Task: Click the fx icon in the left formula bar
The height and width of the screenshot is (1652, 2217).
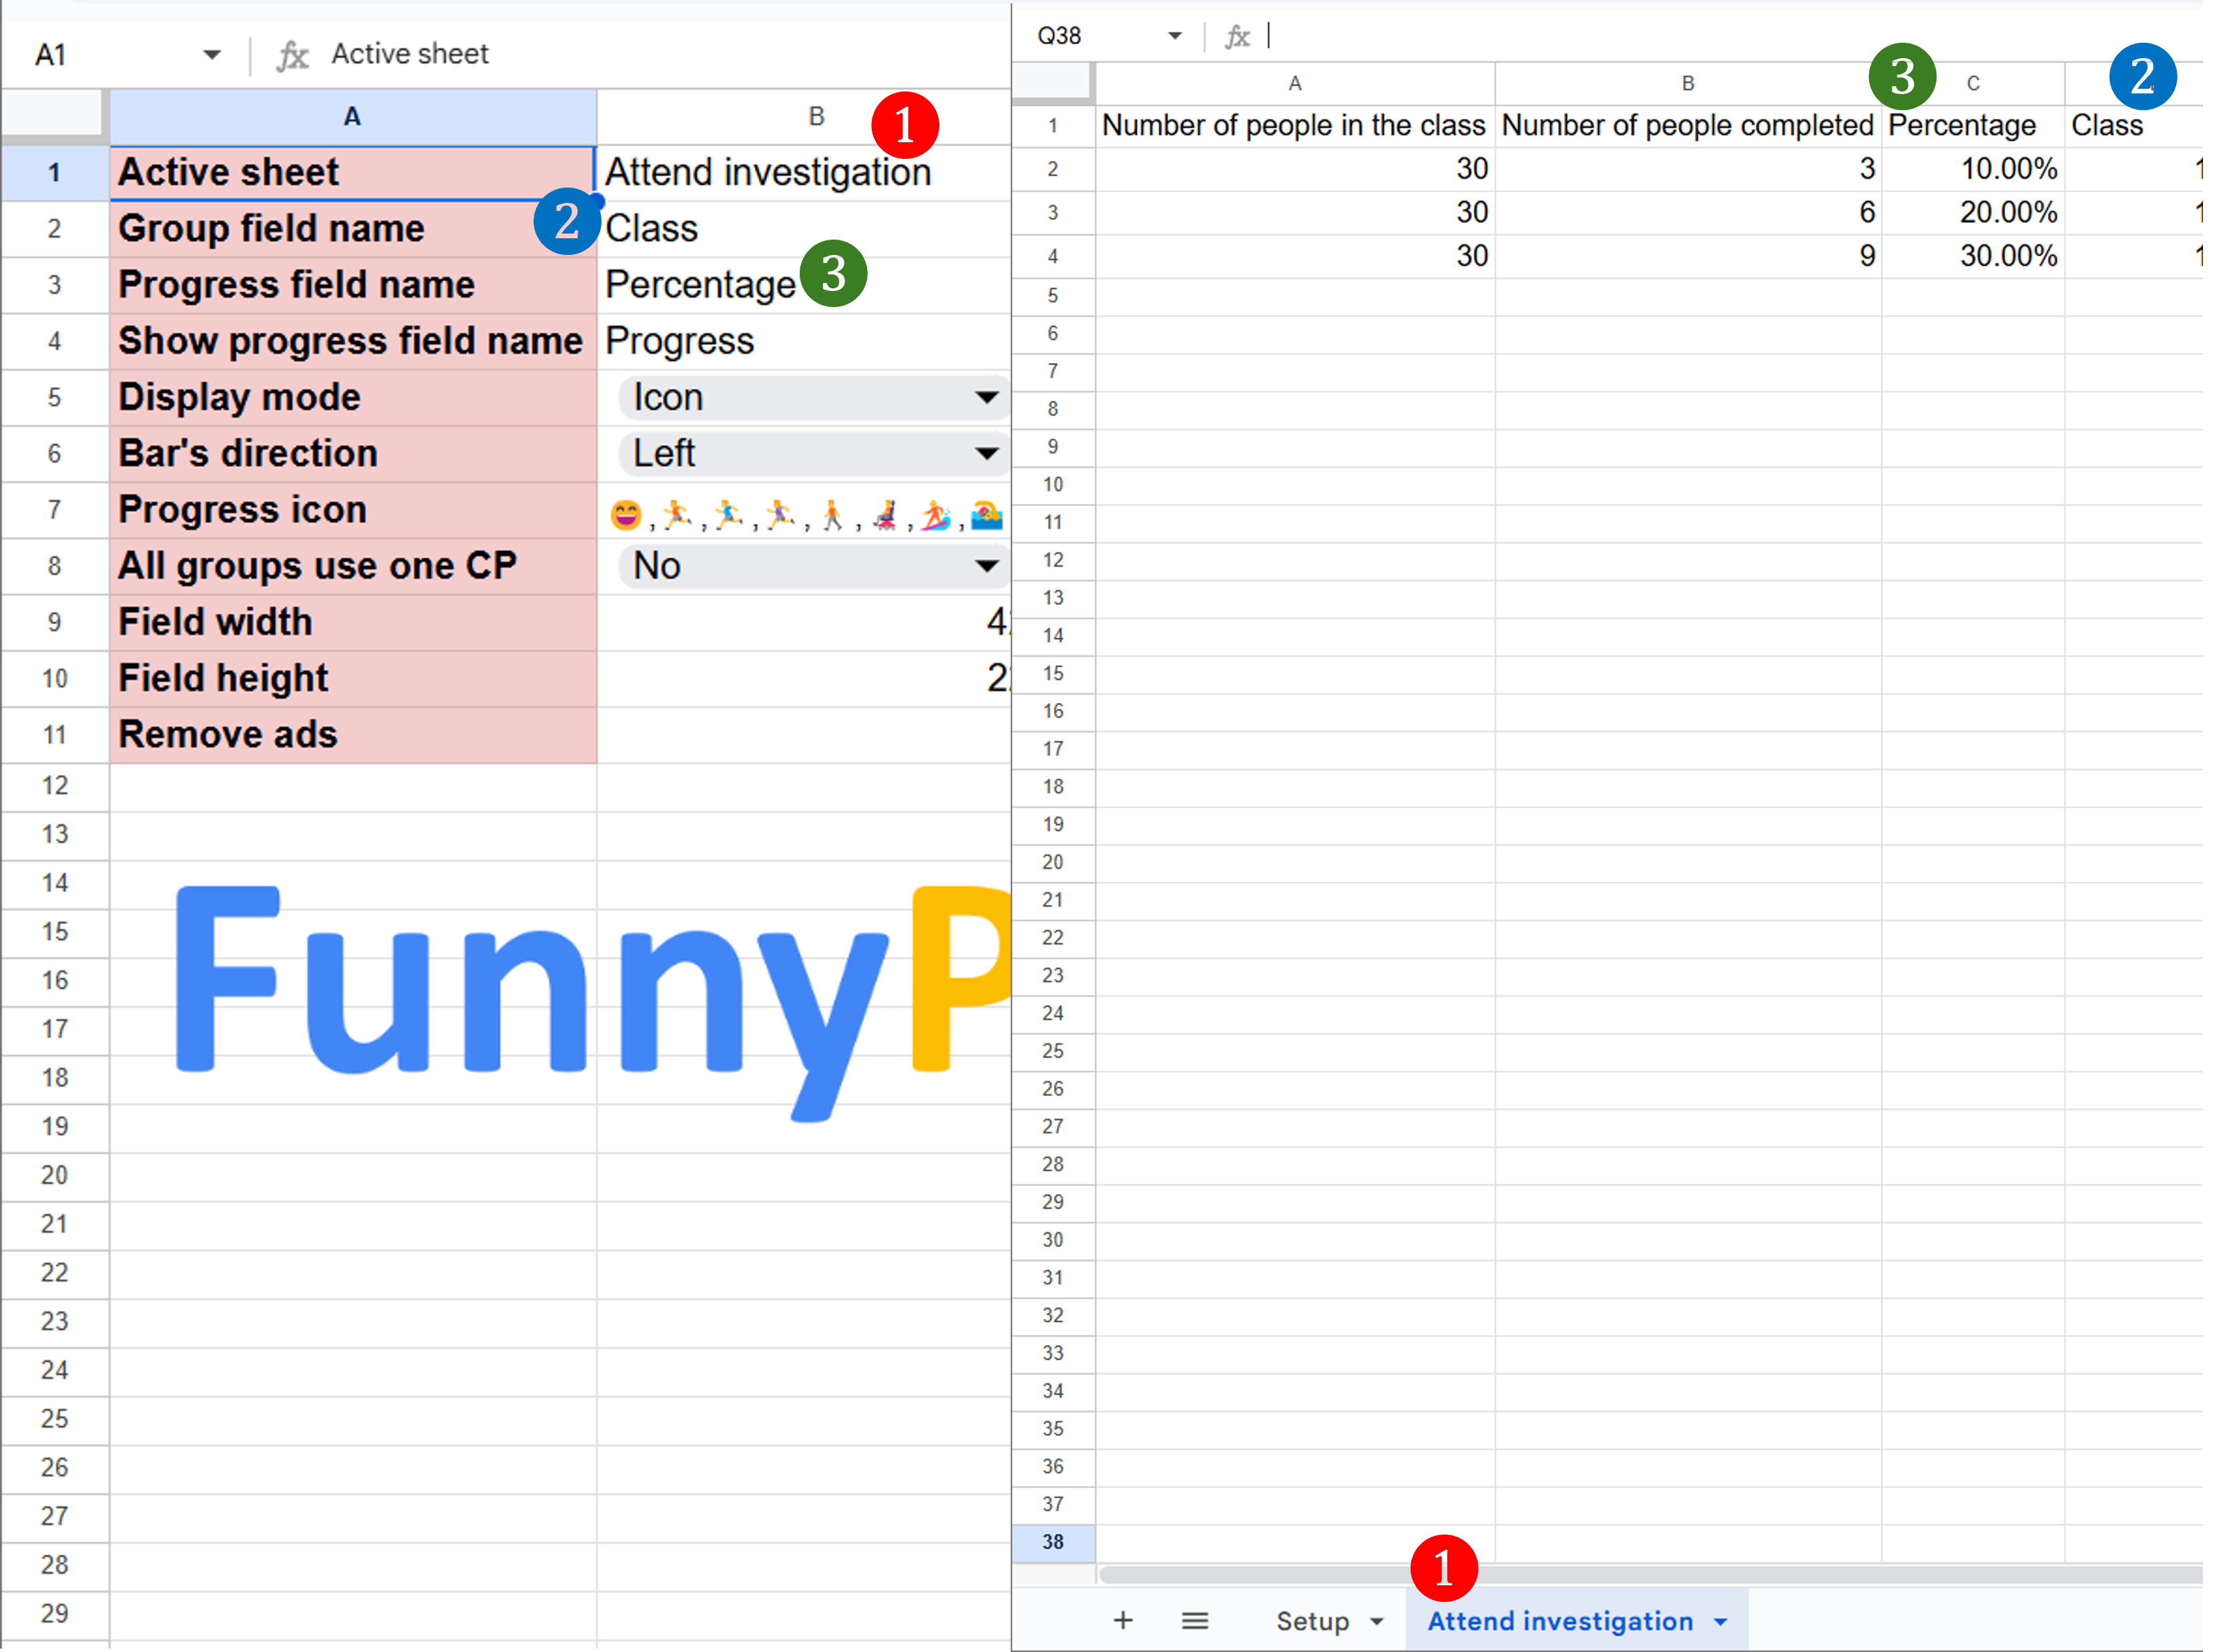Action: [292, 55]
